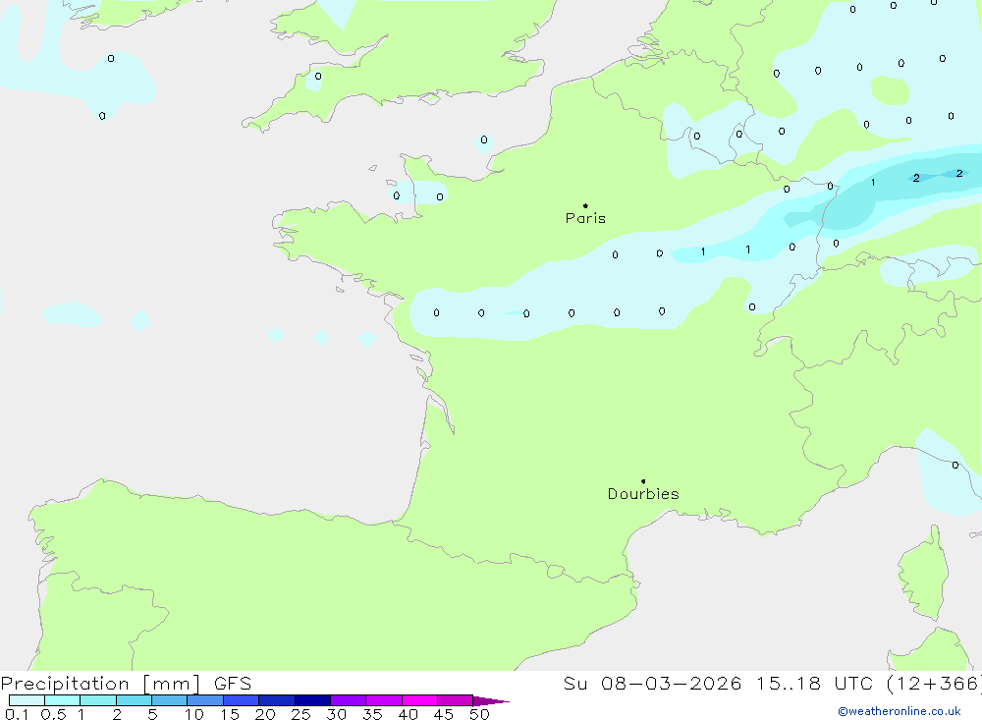982x720 pixels.
Task: Choose the 30–35 mm purple swatch
Action: coord(349,700)
